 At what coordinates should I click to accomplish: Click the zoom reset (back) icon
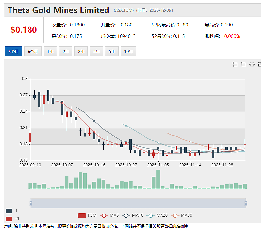[243, 65]
